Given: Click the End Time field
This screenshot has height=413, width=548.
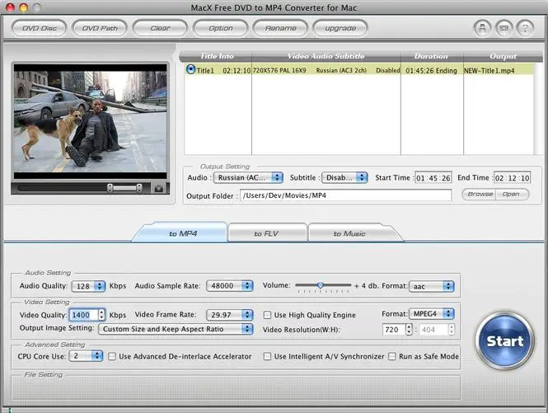Looking at the screenshot, I should pyautogui.click(x=512, y=178).
